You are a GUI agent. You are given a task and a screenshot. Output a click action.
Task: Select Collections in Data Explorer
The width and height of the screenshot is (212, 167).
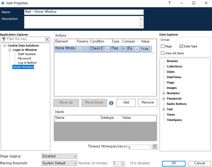[174, 66]
